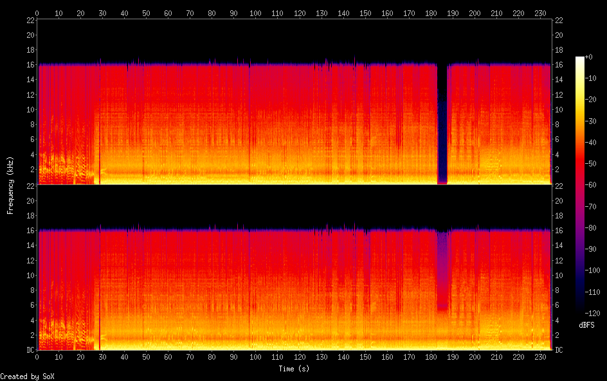The width and height of the screenshot is (607, 381).
Task: Click the topmost 22 label on the right axis
Action: coord(559,20)
